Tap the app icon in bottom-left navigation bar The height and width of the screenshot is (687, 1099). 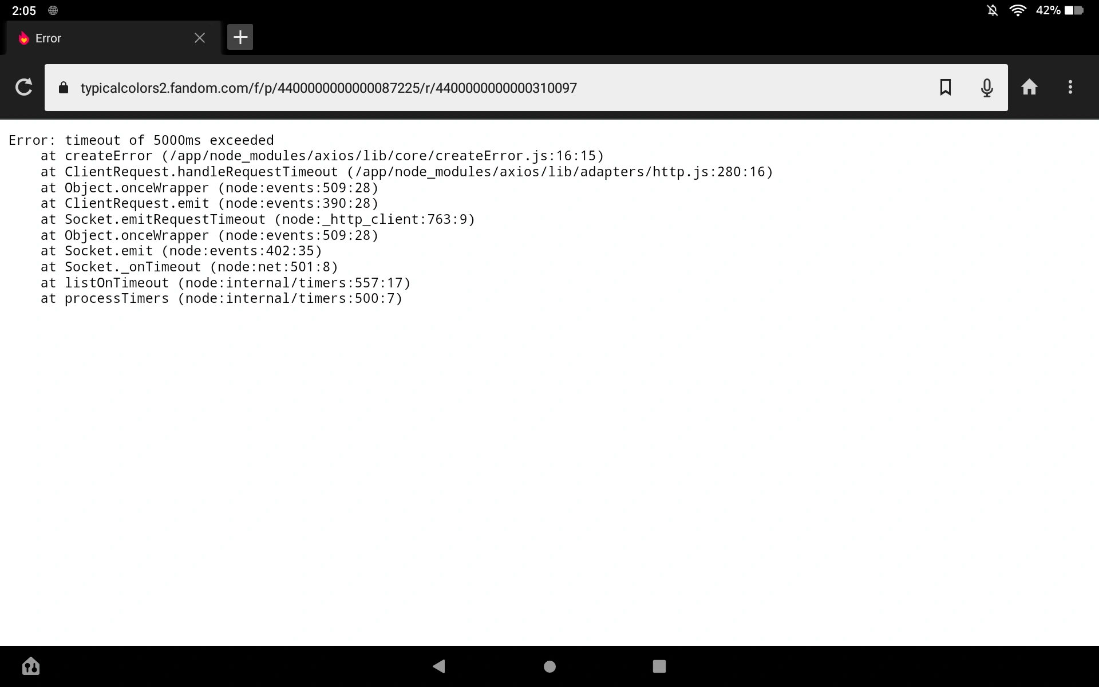(31, 666)
